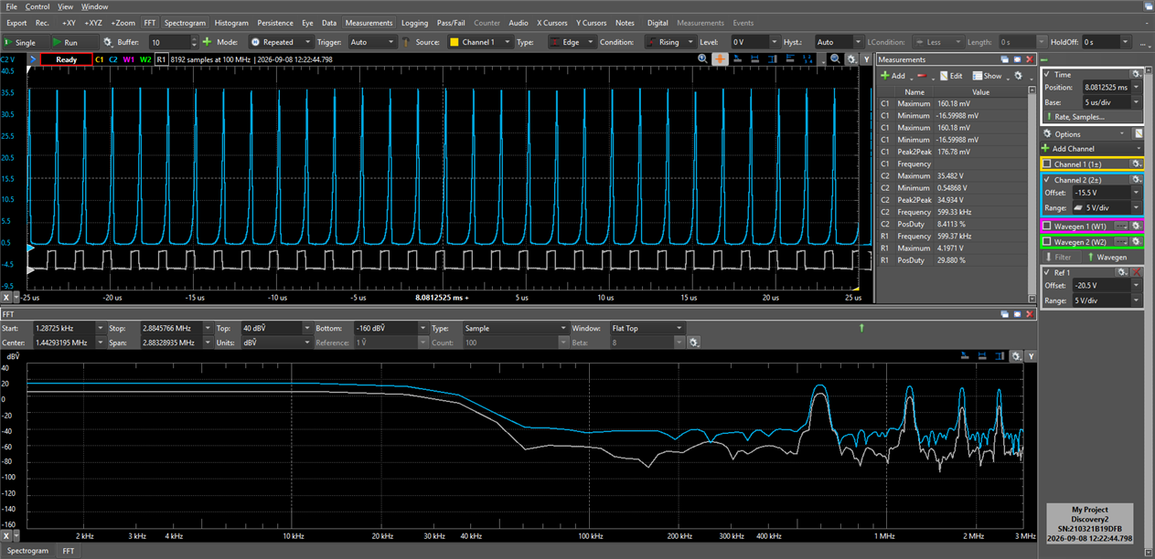Click the zoom magnifier icon above the scope plot
This screenshot has height=559, width=1155.
[702, 58]
